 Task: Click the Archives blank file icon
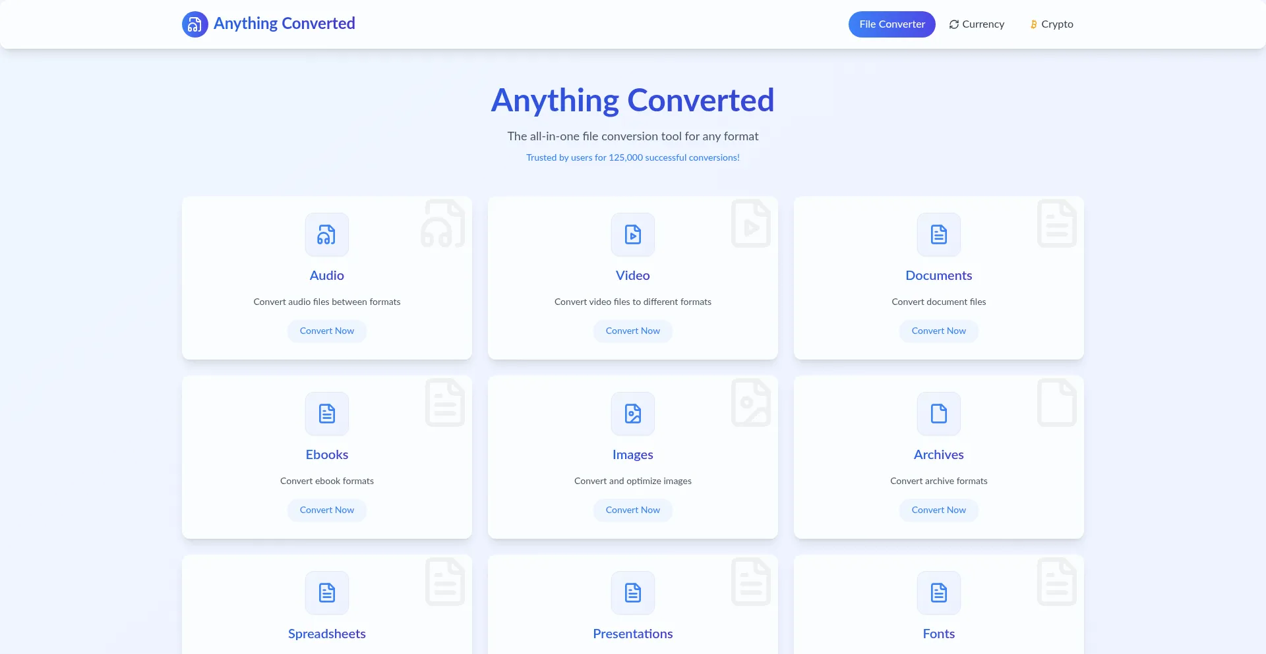[x=939, y=414]
